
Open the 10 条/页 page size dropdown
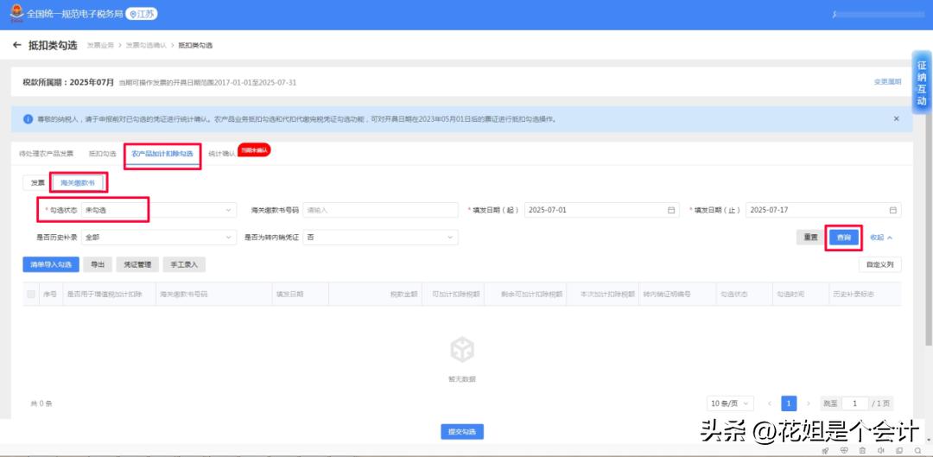(x=730, y=403)
